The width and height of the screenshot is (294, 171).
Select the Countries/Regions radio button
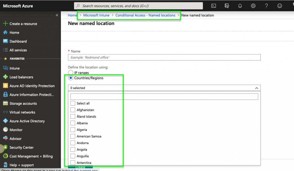71,78
